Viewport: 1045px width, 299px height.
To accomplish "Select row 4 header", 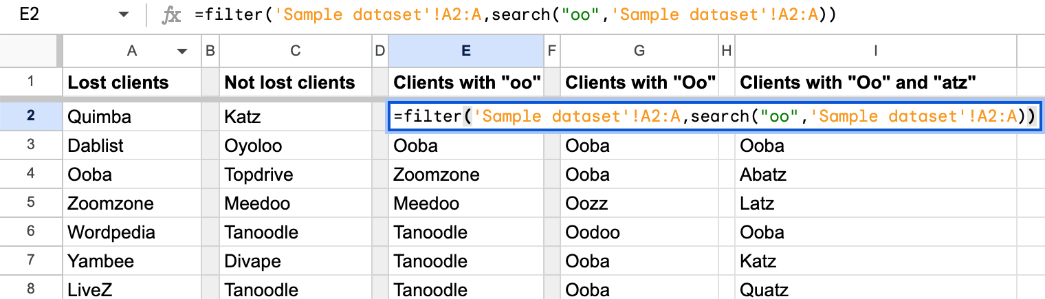I will click(30, 174).
